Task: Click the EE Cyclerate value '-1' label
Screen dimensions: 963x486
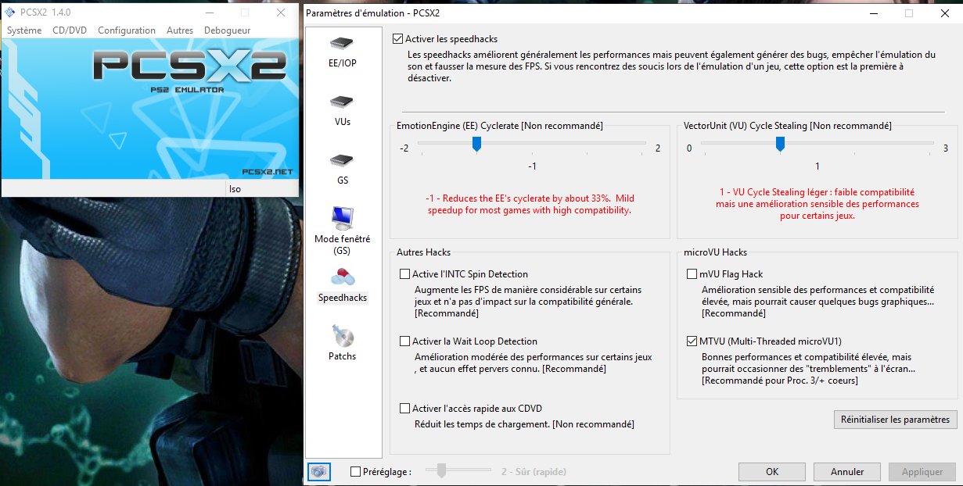Action: (532, 167)
